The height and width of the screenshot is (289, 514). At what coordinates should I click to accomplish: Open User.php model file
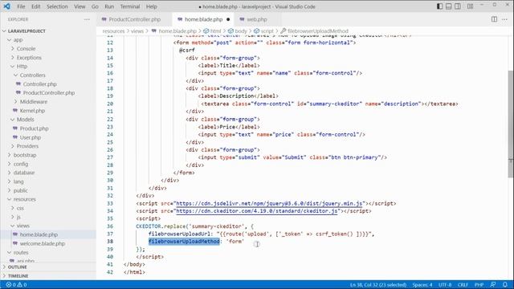point(31,137)
